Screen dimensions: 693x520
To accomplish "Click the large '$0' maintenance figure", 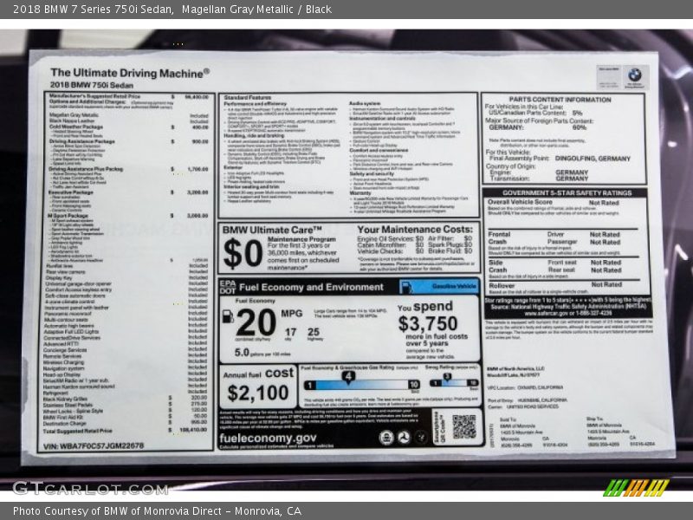I will pos(243,254).
